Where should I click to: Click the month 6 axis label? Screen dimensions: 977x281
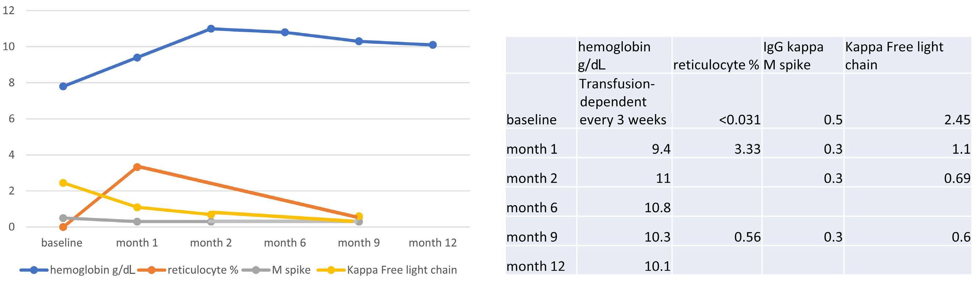[x=285, y=243]
